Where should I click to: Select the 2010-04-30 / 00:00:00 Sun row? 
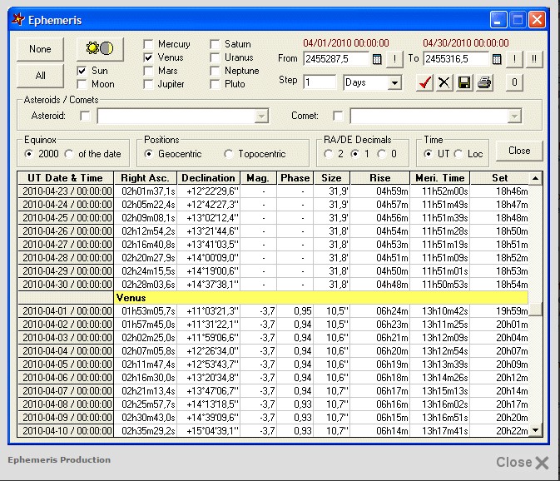(x=273, y=285)
